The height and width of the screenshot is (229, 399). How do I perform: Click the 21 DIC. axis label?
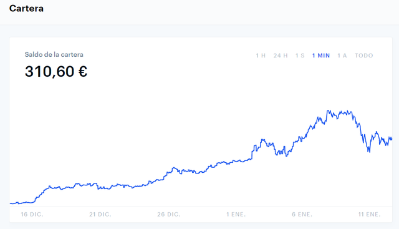tap(100, 215)
